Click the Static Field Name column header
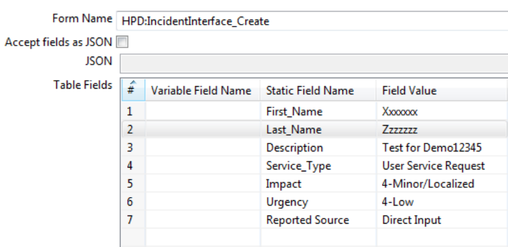 pos(310,91)
